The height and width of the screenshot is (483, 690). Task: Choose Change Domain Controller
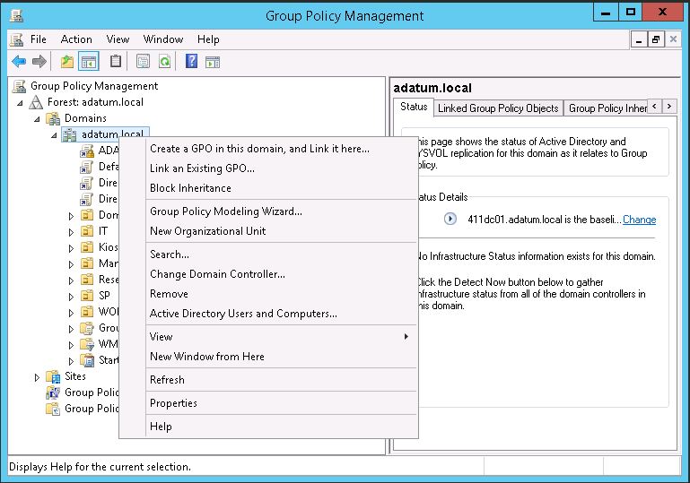(x=282, y=274)
